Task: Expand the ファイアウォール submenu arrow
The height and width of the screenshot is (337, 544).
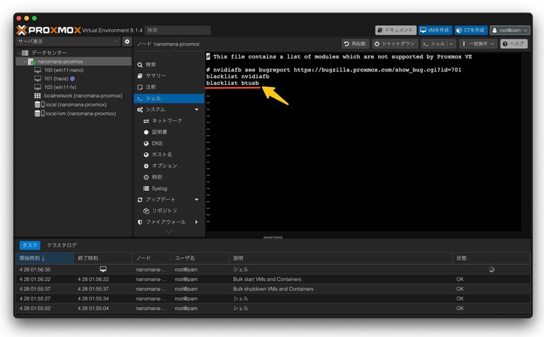Action: click(x=197, y=222)
